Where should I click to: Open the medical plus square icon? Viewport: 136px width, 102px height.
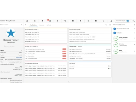73,21
